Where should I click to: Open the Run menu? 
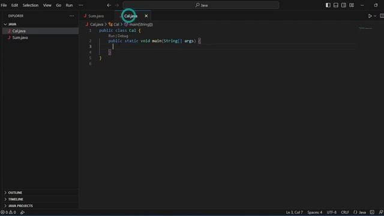69,5
